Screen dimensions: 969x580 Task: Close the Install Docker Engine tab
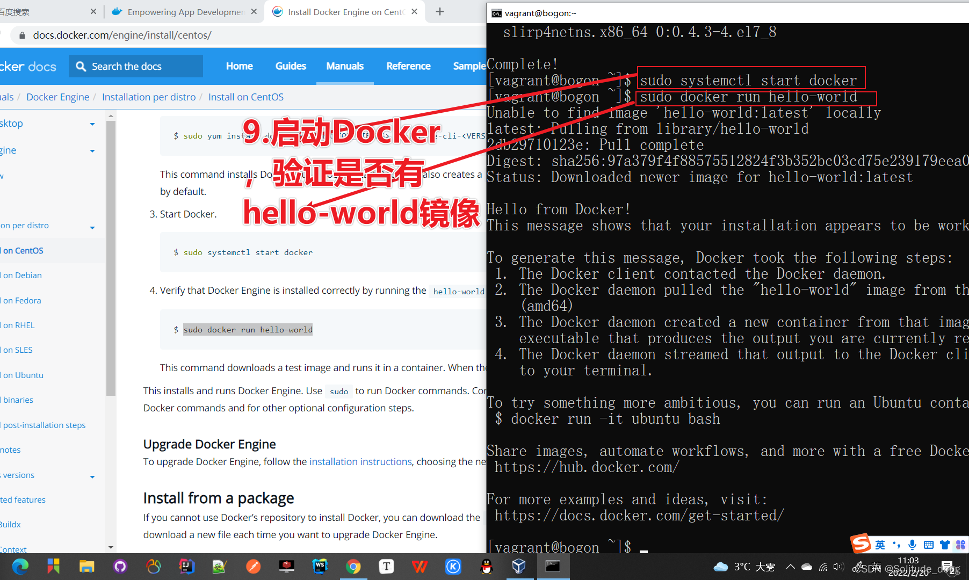pyautogui.click(x=414, y=11)
